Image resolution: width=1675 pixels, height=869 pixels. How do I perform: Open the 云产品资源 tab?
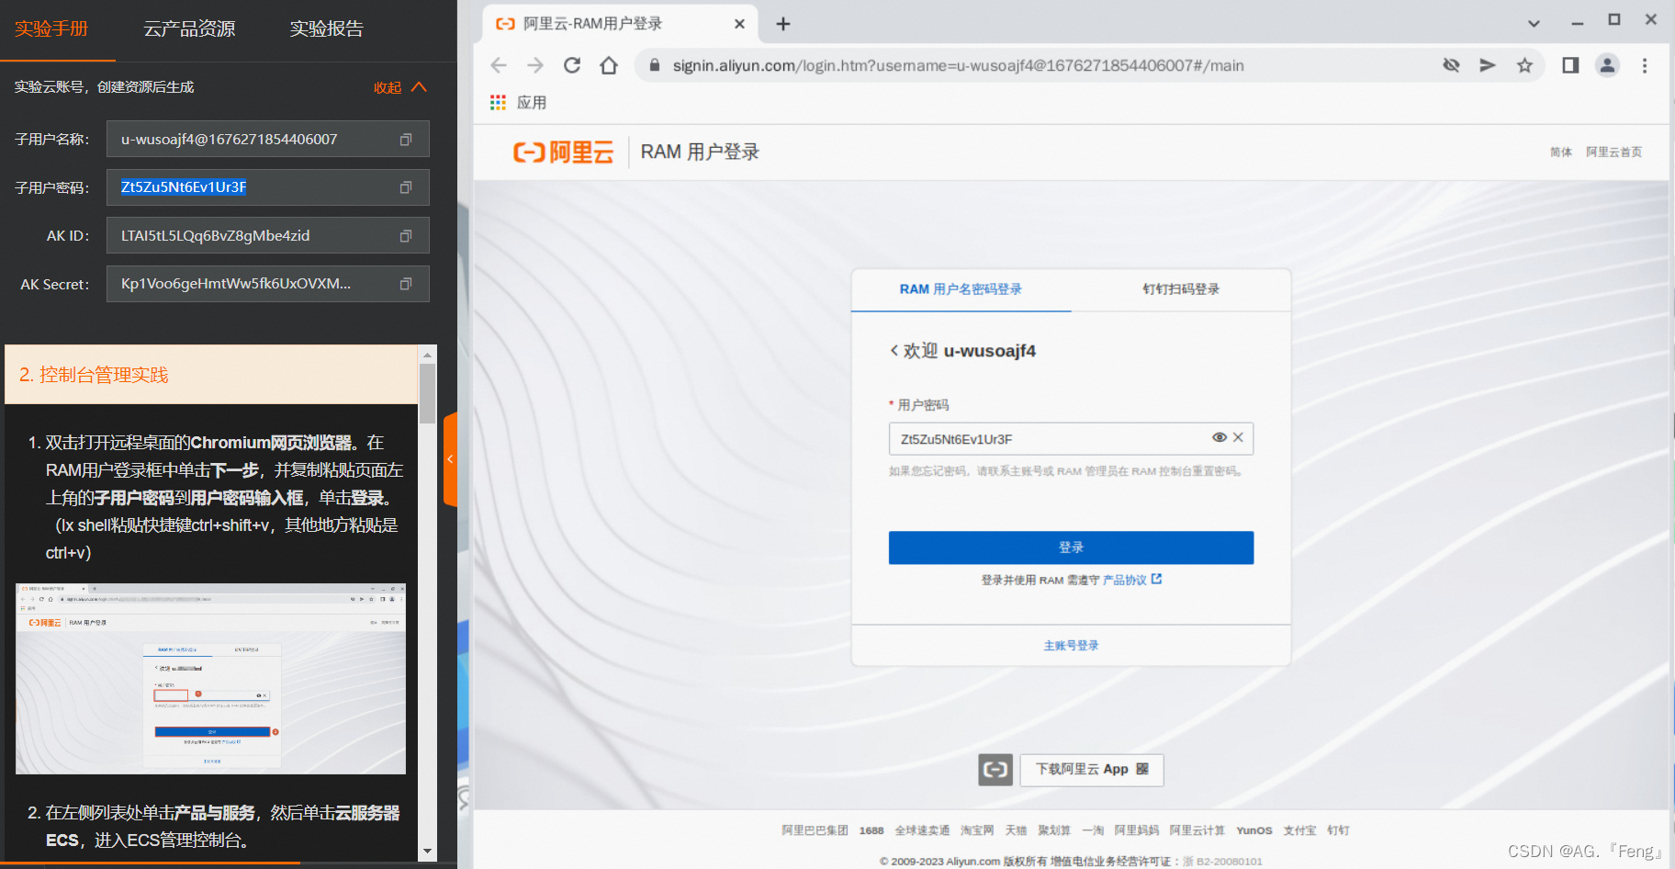tap(189, 28)
